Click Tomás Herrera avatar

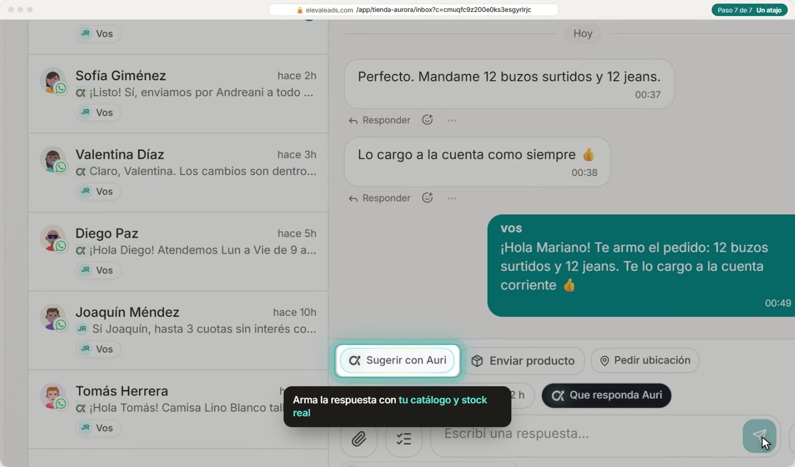(x=53, y=396)
